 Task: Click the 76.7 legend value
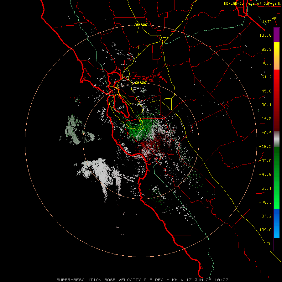[x=267, y=63]
